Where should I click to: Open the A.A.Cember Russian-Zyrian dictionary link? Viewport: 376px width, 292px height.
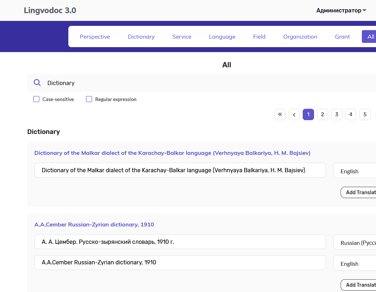[95, 224]
